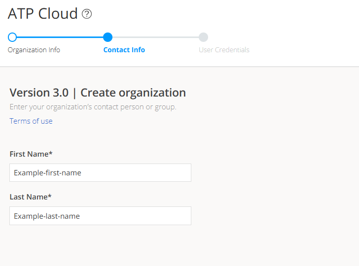Click the help icon beside ATP Cloud
Viewport: 359px width, 266px height.
[87, 14]
